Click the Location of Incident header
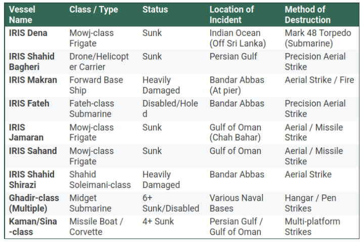The width and height of the screenshot is (364, 242). [x=232, y=15]
